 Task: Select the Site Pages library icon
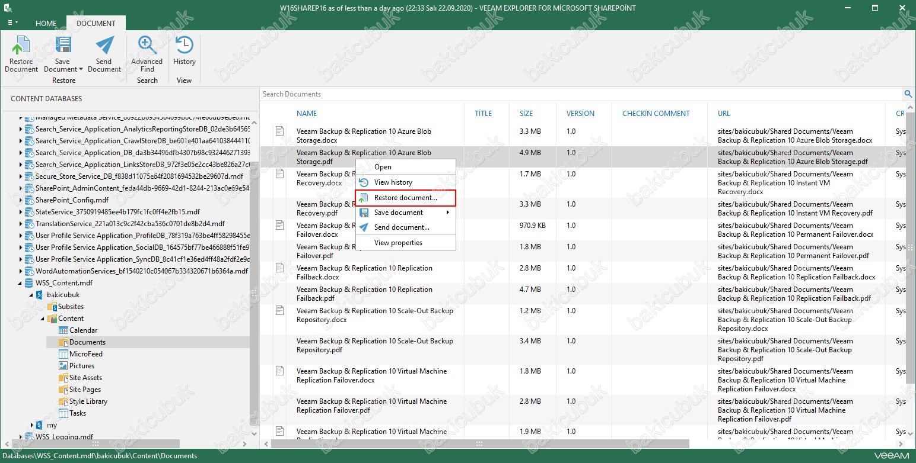63,390
